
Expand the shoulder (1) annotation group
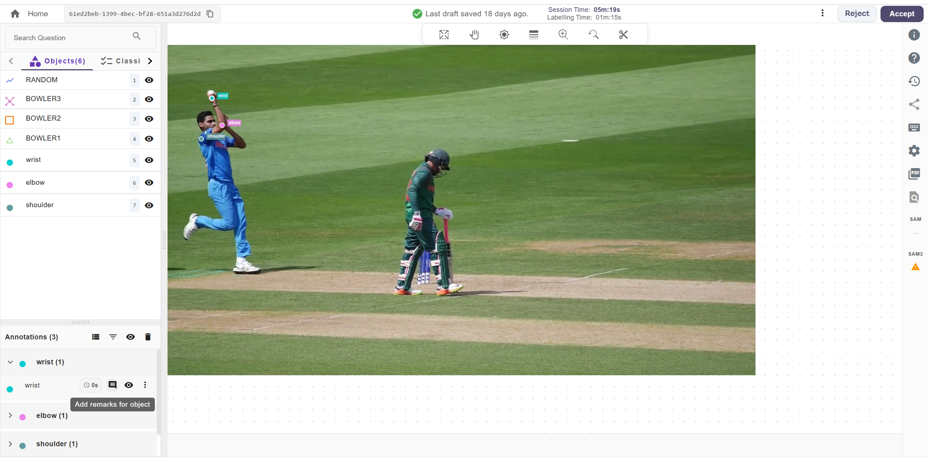pos(11,444)
